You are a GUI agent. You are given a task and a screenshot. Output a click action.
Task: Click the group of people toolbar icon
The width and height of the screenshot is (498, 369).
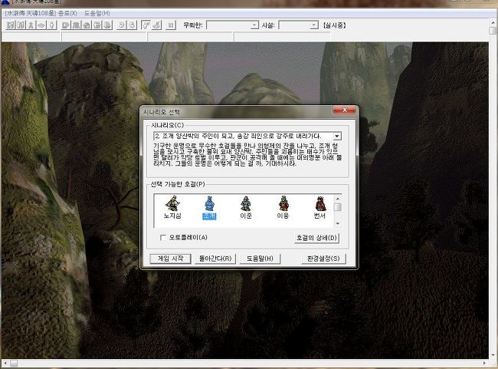coord(97,25)
